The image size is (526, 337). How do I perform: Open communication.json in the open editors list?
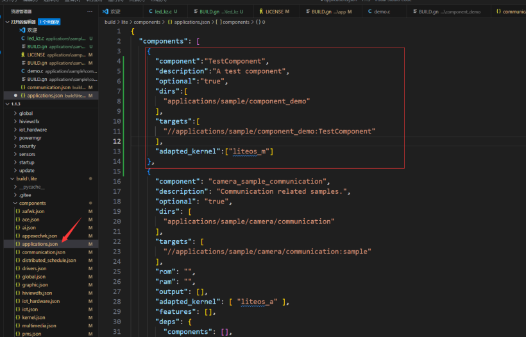(51, 87)
